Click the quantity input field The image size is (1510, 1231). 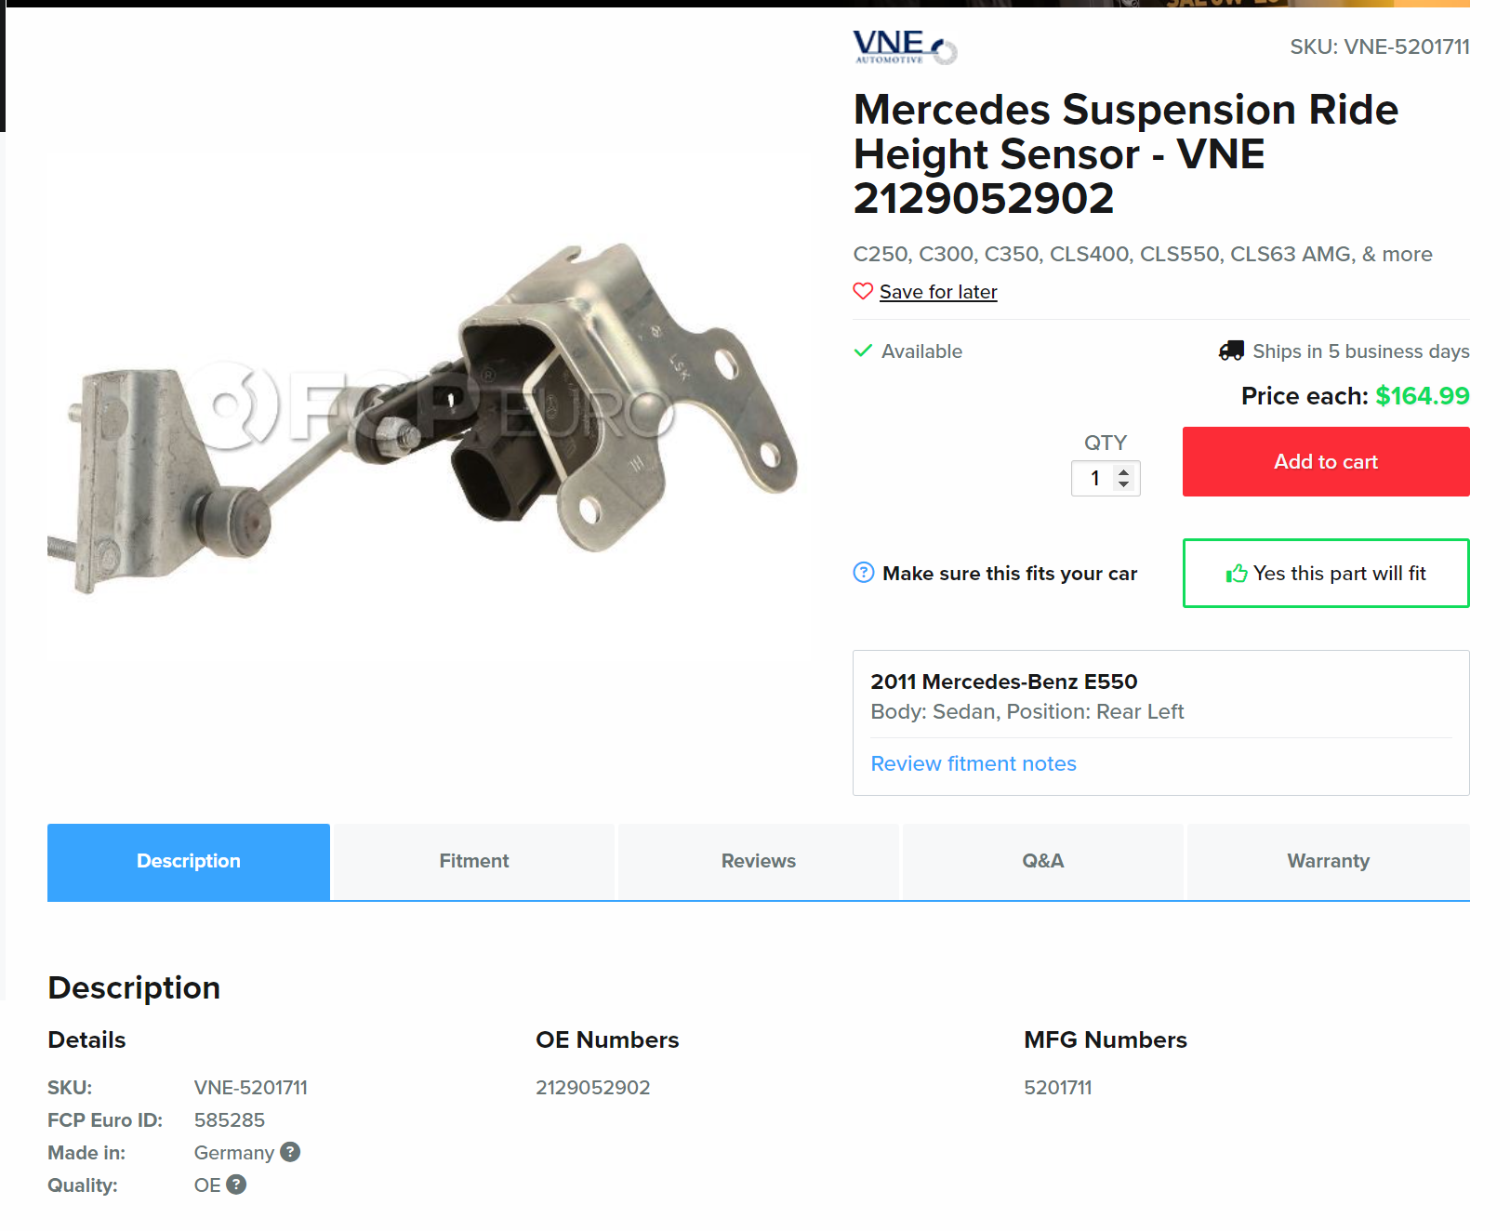point(1095,478)
